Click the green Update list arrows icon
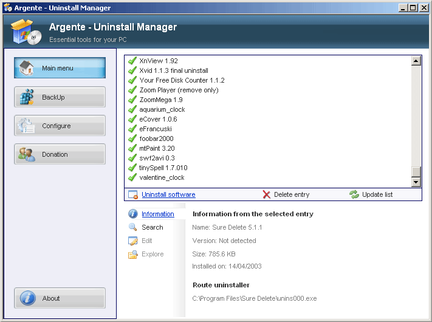Viewport: 432px width, 322px height. point(354,194)
